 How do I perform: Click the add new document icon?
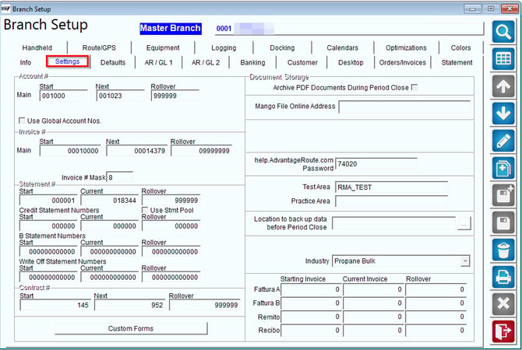tap(503, 168)
